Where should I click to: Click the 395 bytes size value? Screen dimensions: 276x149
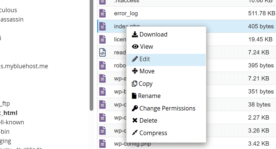pyautogui.click(x=261, y=65)
